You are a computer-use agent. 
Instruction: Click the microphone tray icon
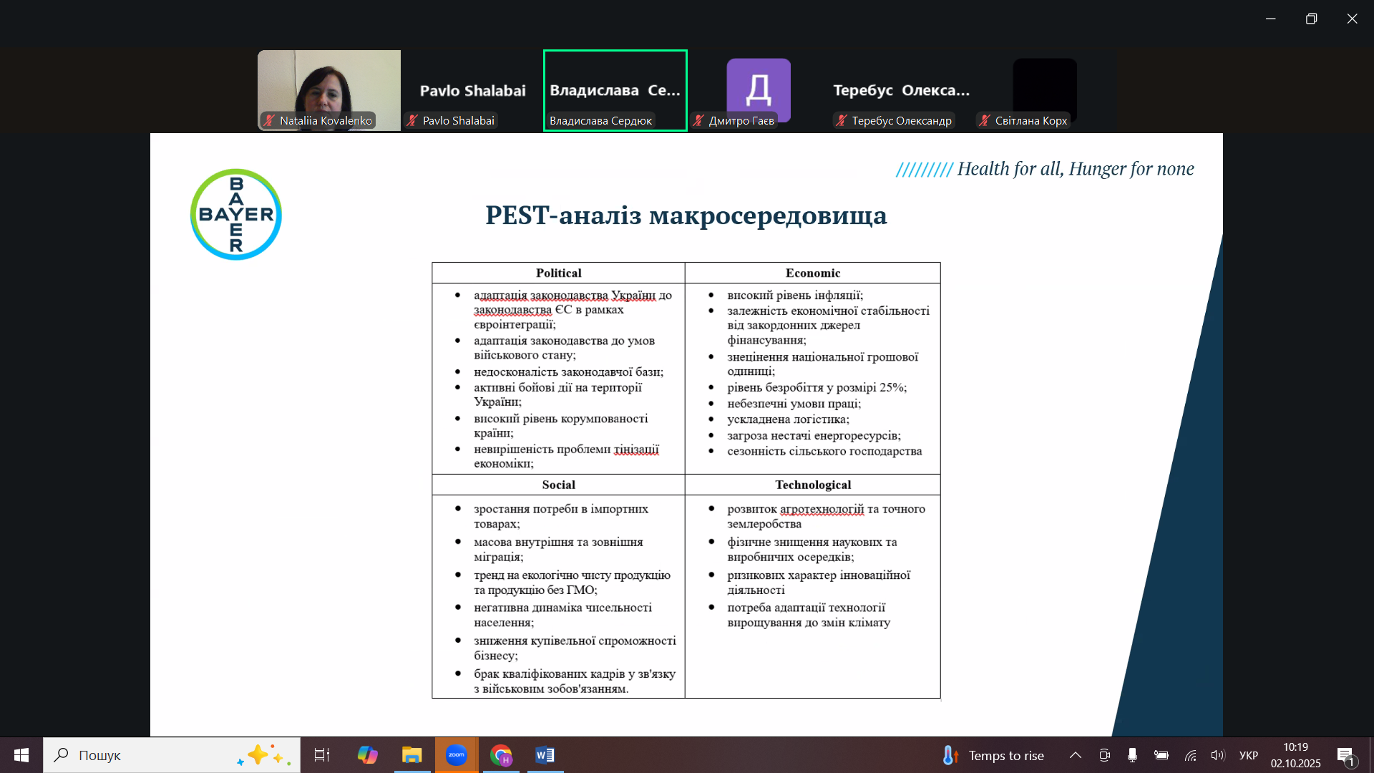[x=1132, y=755]
